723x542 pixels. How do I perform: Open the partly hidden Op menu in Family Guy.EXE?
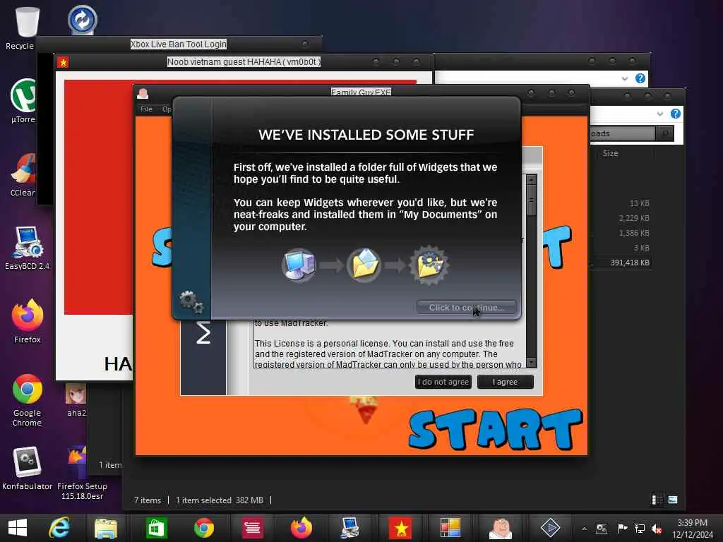167,109
